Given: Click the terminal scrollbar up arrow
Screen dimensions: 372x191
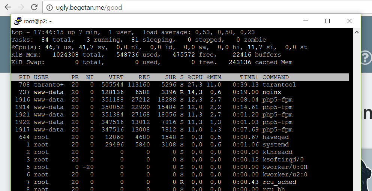Looking at the screenshot, I should (357, 32).
